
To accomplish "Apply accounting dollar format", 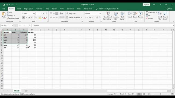I will pos(86,17).
